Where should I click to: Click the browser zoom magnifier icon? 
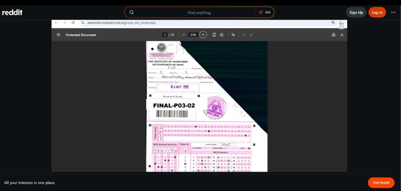coord(333,23)
